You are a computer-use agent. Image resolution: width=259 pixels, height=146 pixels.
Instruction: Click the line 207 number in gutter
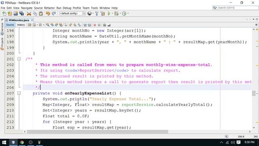(10, 93)
